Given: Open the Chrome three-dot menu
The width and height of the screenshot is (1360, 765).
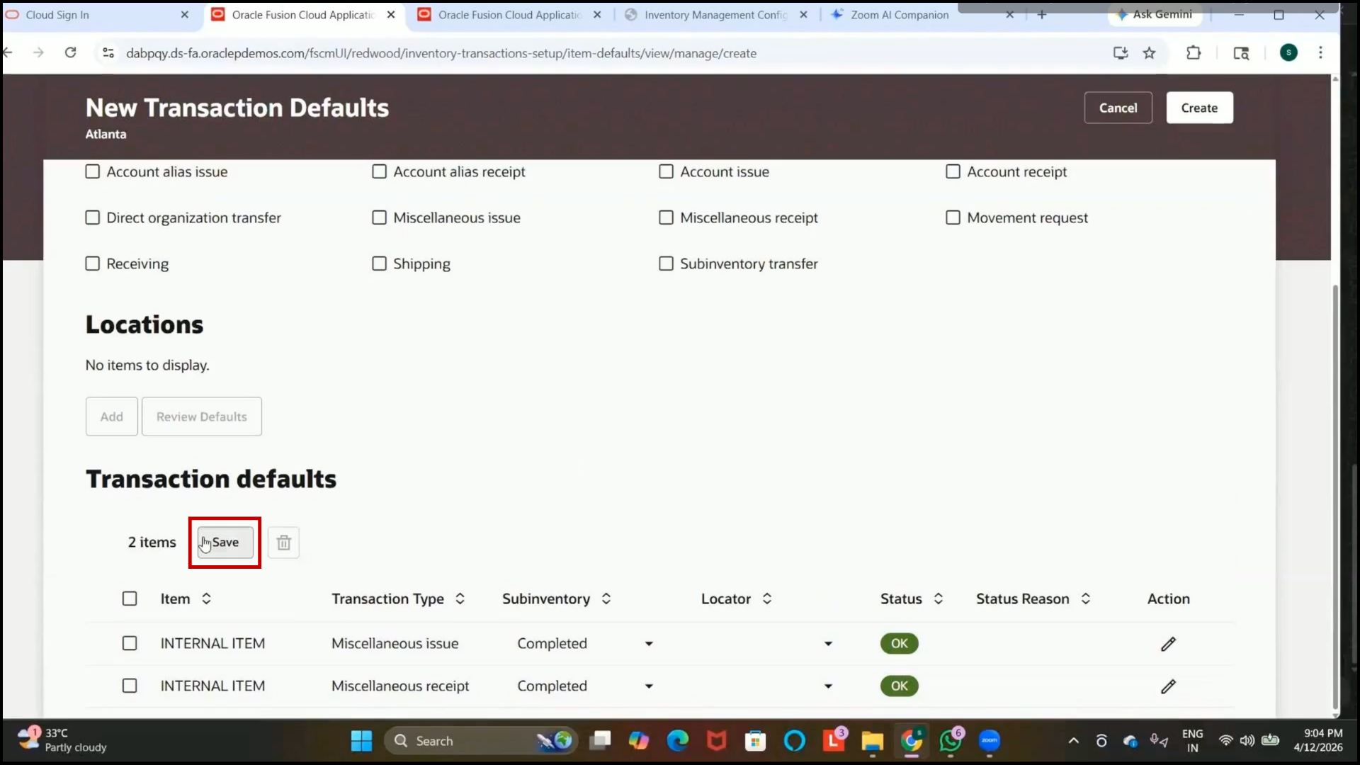Looking at the screenshot, I should [1320, 52].
